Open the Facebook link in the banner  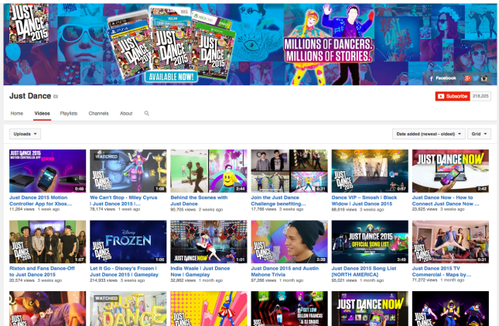[x=444, y=79]
